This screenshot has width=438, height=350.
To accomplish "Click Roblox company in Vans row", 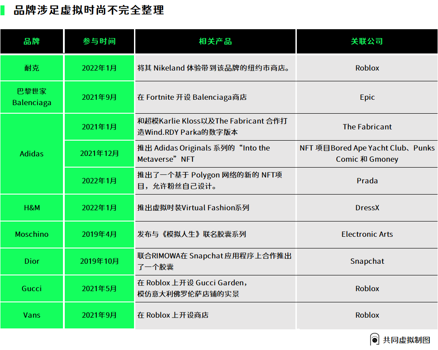I will (367, 315).
